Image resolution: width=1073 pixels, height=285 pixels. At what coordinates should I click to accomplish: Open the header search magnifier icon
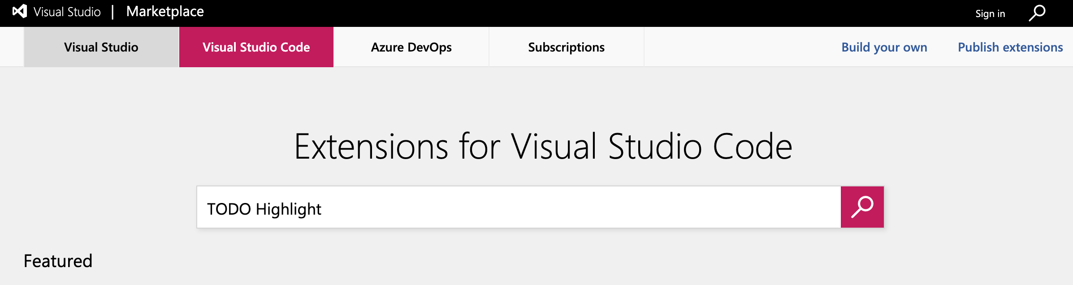coord(1037,13)
